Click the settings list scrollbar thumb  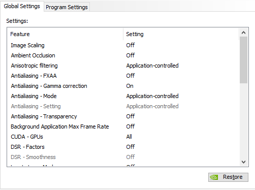tap(243, 60)
